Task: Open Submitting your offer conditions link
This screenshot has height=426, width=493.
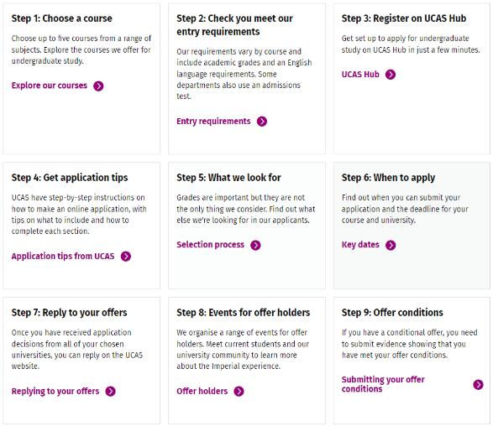Action: [383, 384]
